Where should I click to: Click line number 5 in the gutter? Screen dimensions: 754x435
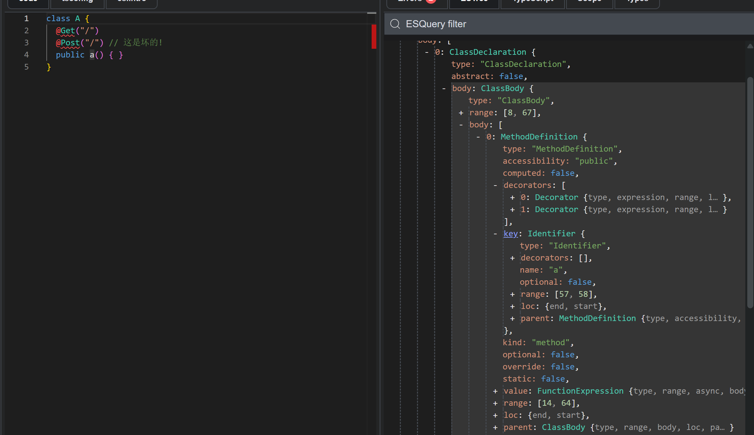[x=26, y=67]
